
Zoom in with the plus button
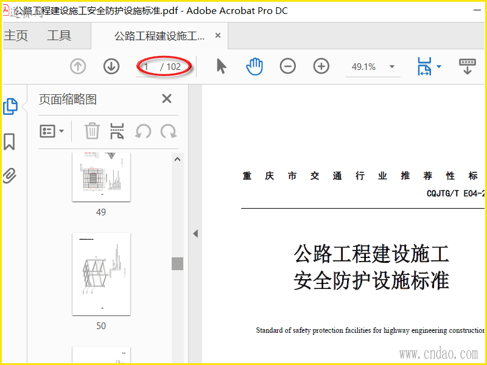tap(321, 66)
